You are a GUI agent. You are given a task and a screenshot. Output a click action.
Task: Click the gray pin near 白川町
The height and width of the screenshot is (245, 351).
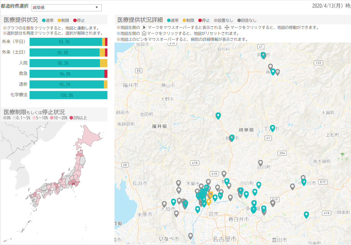(x=260, y=163)
